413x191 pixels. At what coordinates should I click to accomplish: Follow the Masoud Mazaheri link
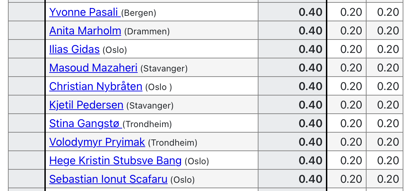[93, 68]
